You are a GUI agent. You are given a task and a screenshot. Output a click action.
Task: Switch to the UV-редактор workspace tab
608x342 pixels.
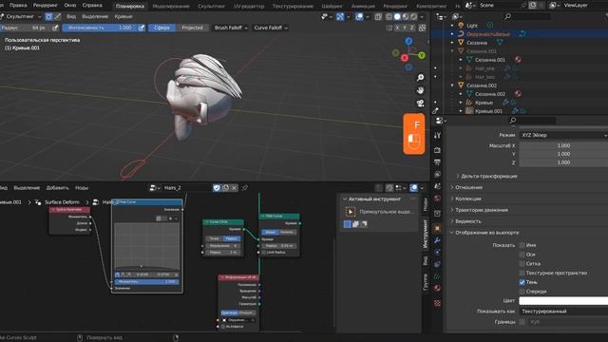[249, 7]
